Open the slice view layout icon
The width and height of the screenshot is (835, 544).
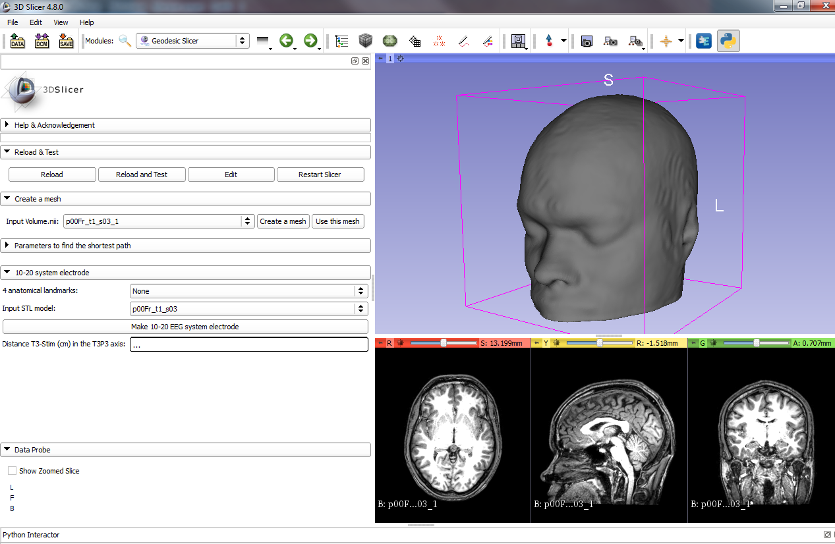tap(518, 41)
